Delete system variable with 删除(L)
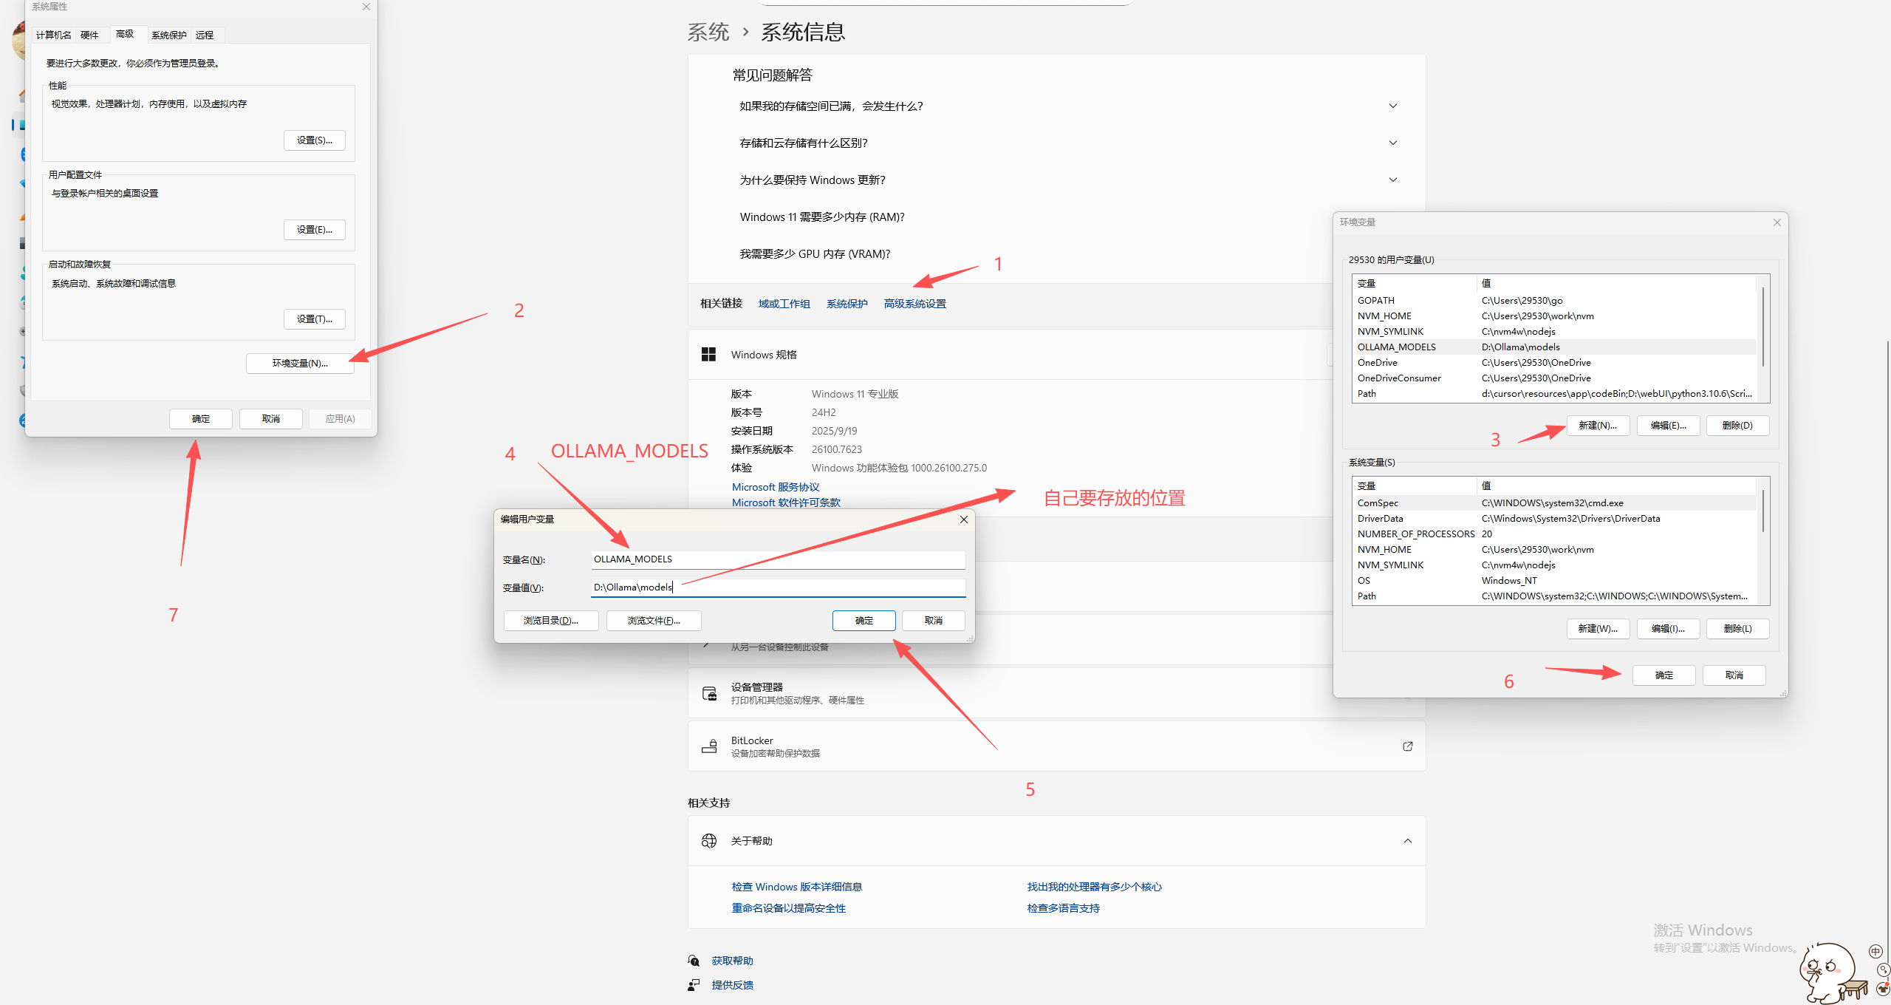The image size is (1891, 1005). point(1737,629)
